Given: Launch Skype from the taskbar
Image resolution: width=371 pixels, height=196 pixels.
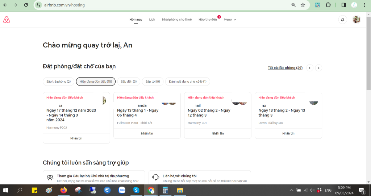Looking at the screenshot, I should tap(136, 190).
